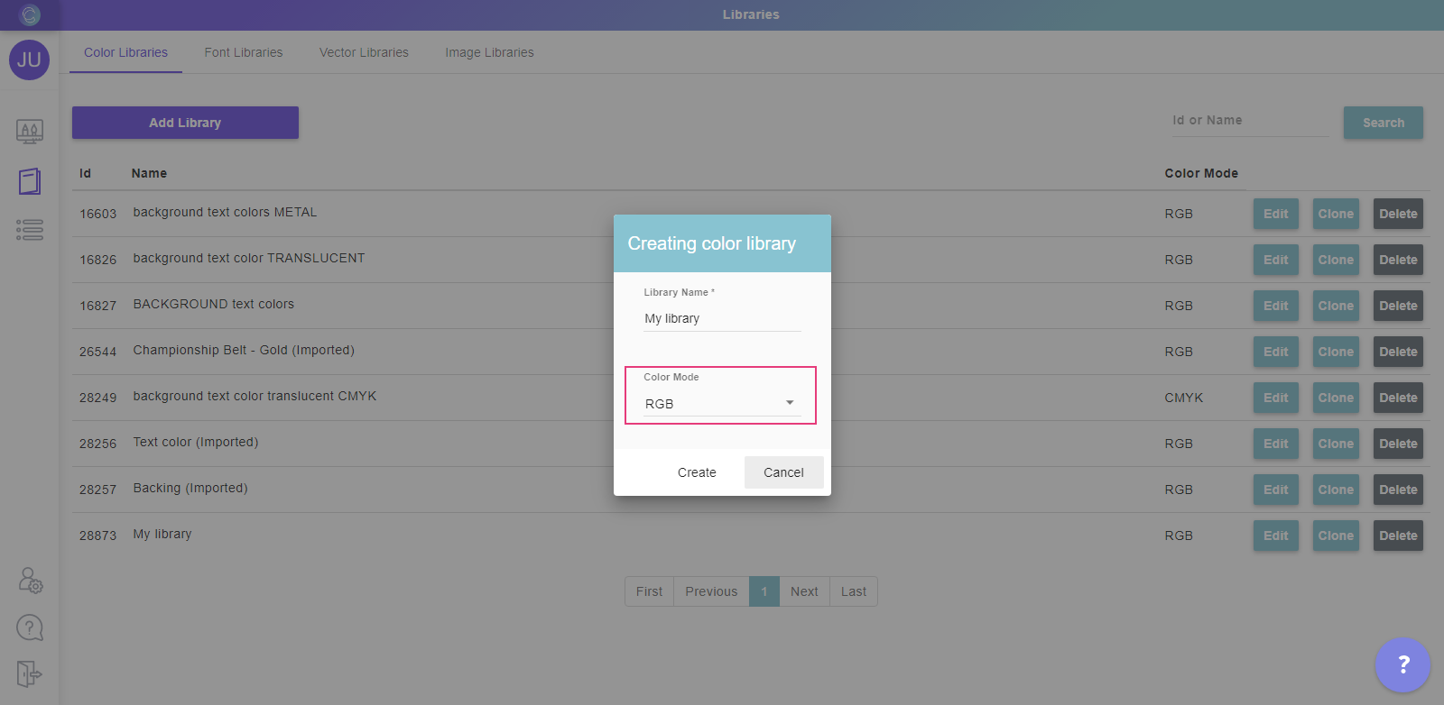Click the logout door icon

pos(30,673)
